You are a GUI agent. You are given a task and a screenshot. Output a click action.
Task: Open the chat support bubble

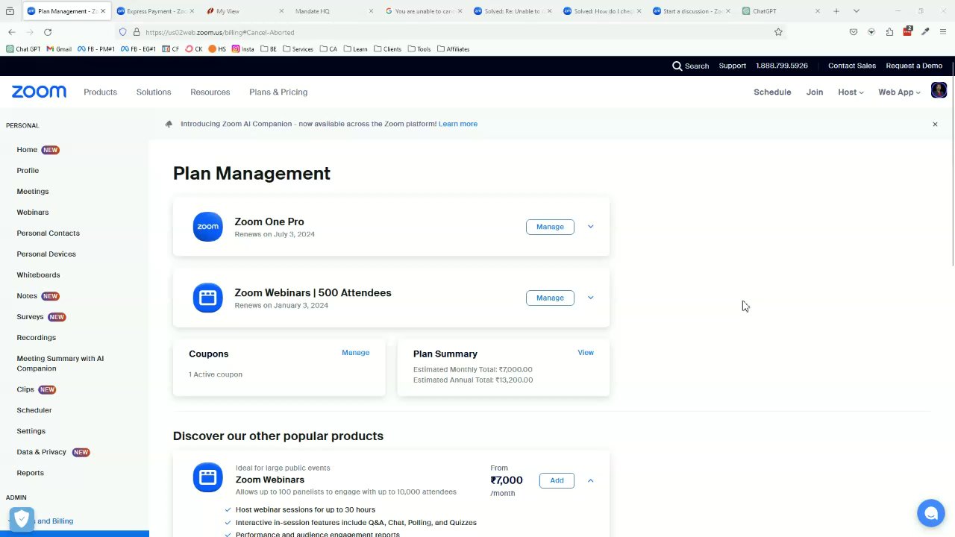pos(930,513)
